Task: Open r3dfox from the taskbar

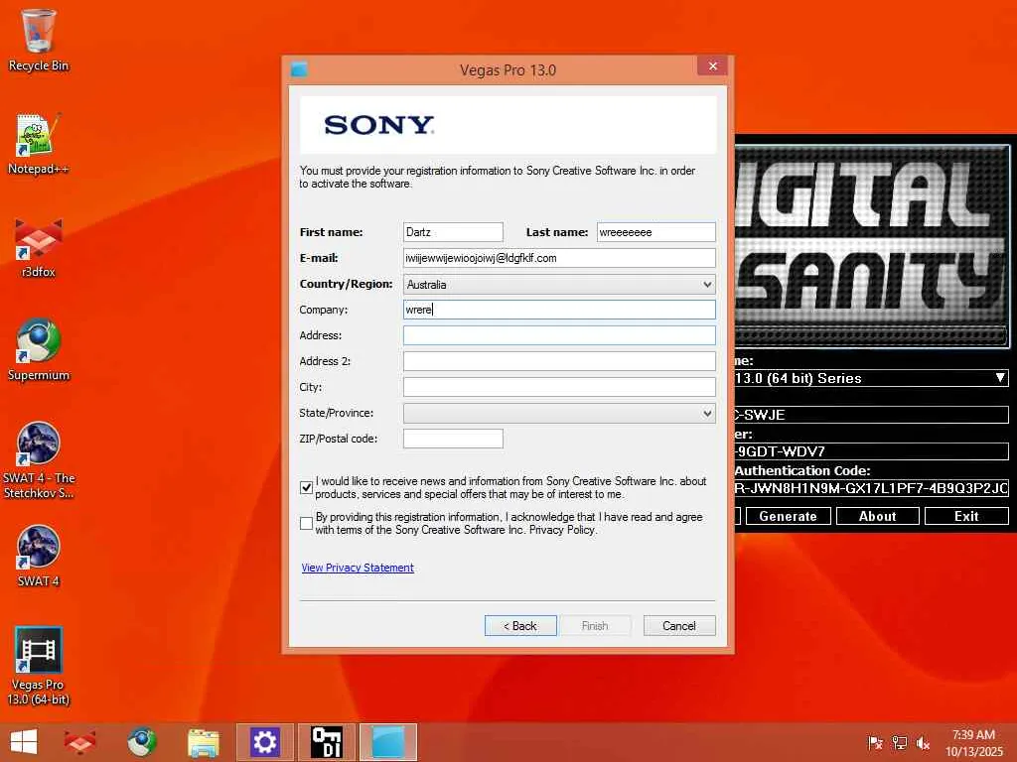Action: [x=79, y=742]
